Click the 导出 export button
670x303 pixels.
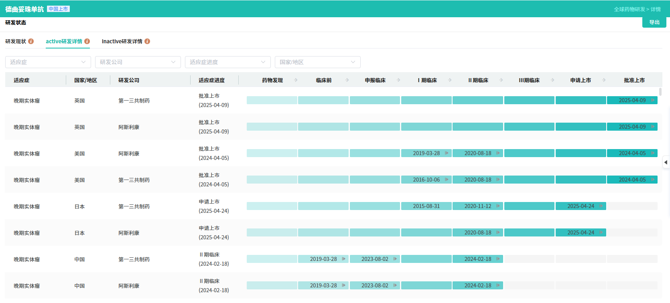(x=654, y=22)
